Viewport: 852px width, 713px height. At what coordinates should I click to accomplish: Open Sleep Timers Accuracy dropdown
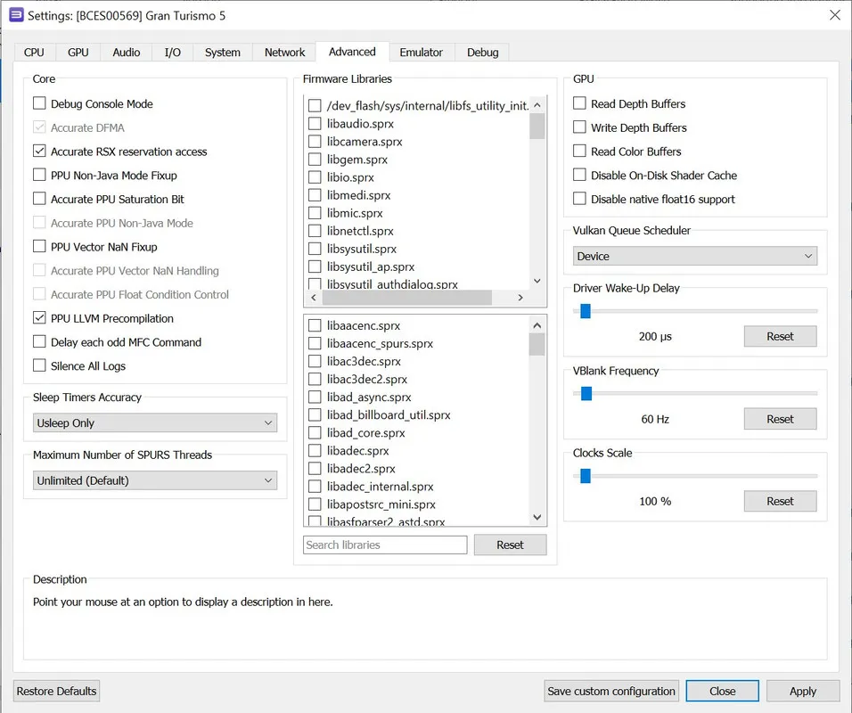click(x=155, y=422)
